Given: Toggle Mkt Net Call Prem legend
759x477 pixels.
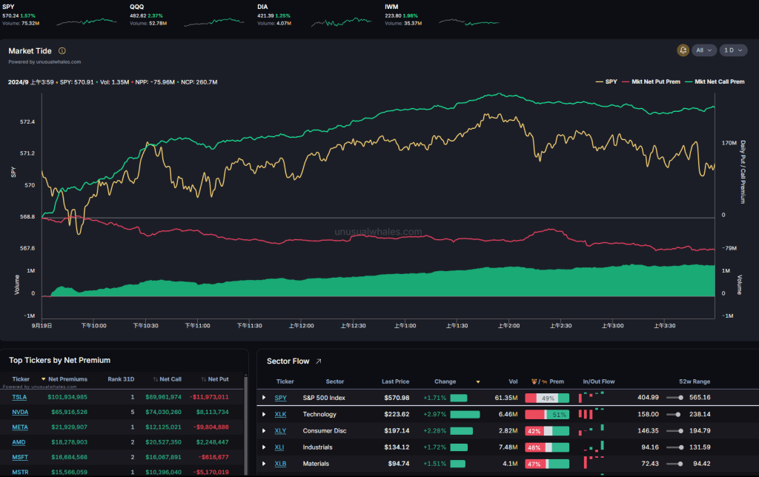Looking at the screenshot, I should click(x=715, y=81).
